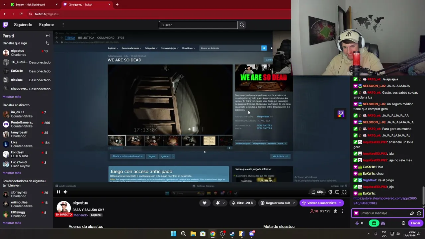Show hidden system tray icons
This screenshot has width=425, height=239.
point(368,234)
